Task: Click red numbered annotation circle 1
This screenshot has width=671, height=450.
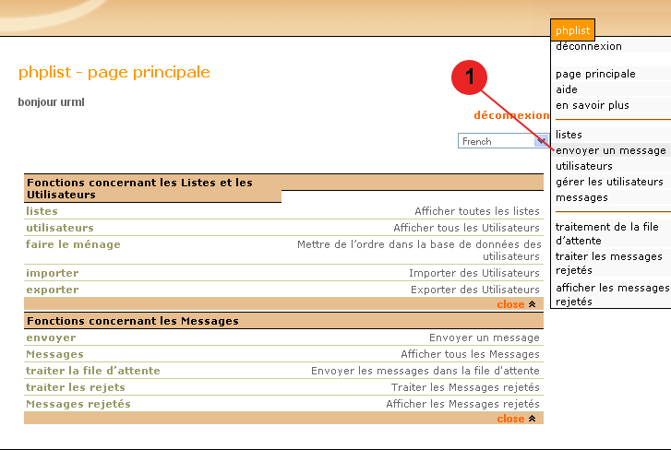Action: pos(470,78)
